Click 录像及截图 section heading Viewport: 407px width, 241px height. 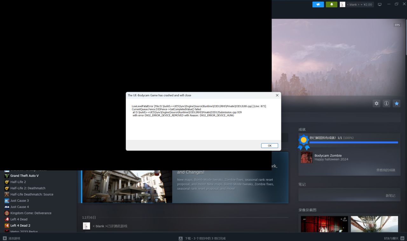coord(307,210)
